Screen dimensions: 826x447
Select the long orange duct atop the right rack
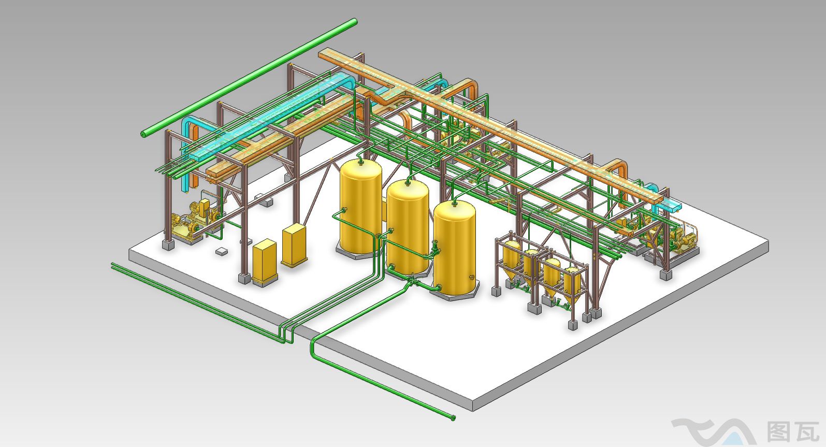(518, 135)
